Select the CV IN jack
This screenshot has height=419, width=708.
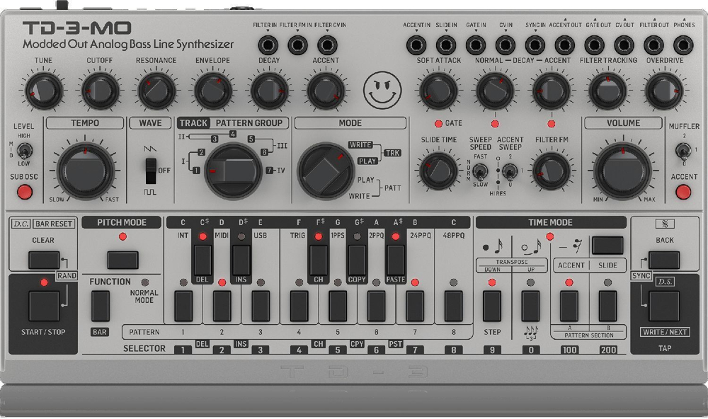[506, 45]
